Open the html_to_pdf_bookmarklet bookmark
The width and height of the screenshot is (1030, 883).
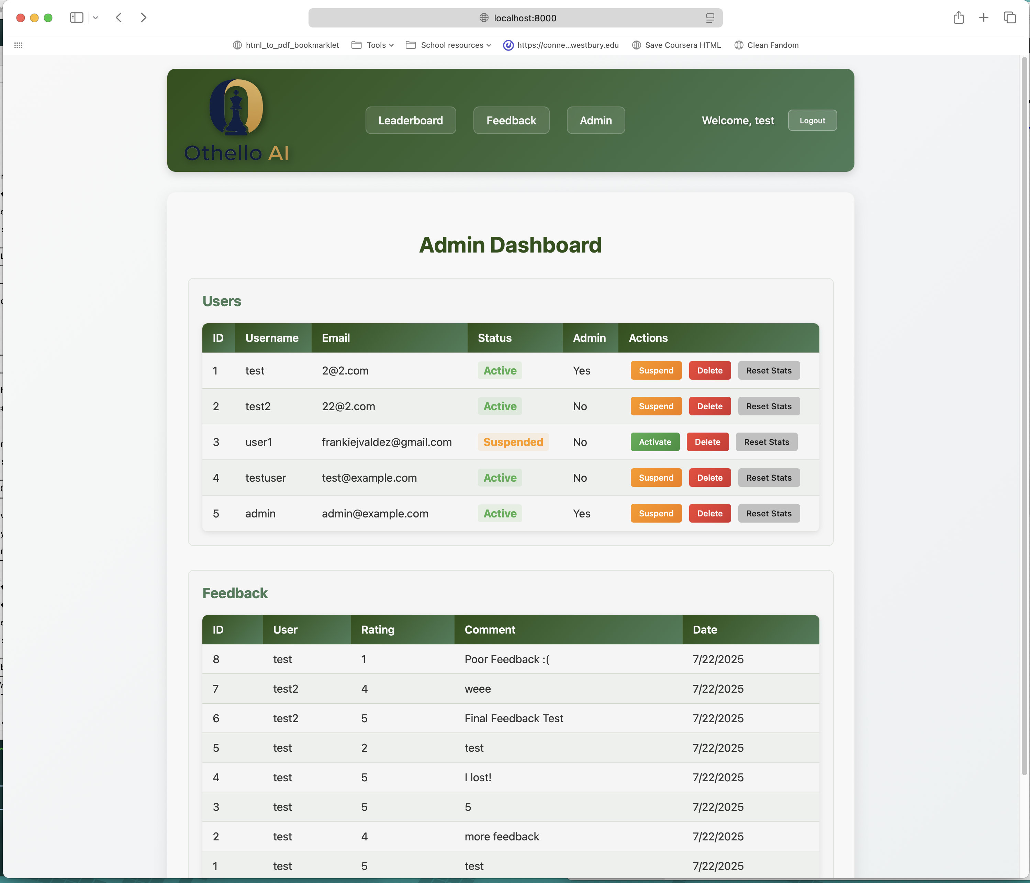(x=286, y=45)
